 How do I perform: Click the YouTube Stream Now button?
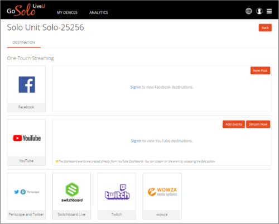pos(258,124)
